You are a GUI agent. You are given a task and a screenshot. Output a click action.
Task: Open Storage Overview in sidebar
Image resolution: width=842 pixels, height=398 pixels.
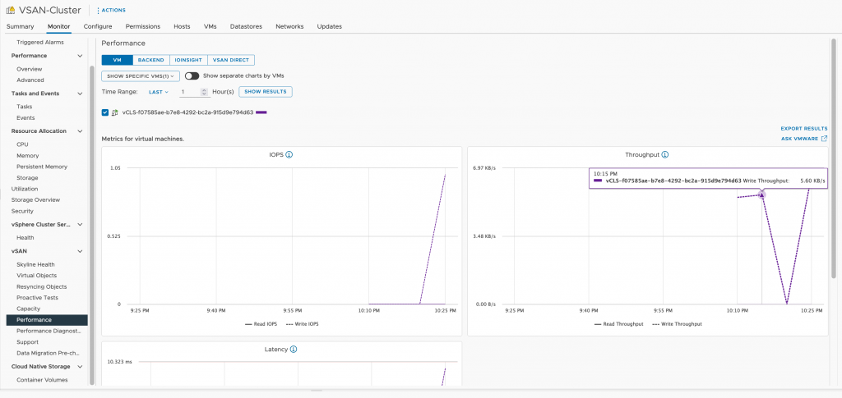[35, 199]
